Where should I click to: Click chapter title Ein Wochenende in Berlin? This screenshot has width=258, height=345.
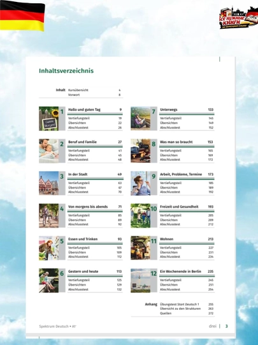[x=180, y=272]
